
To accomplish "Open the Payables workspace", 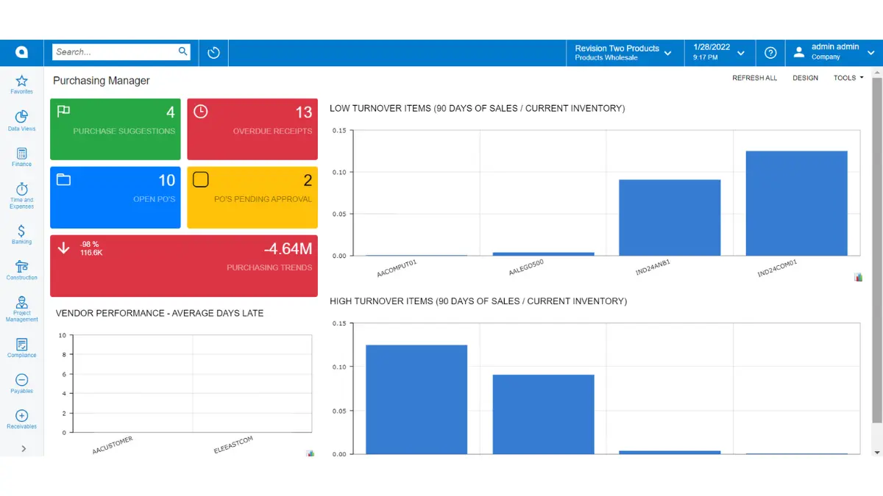I will pyautogui.click(x=21, y=384).
